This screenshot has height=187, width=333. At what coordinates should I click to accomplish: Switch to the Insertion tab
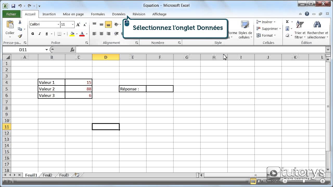click(x=49, y=14)
